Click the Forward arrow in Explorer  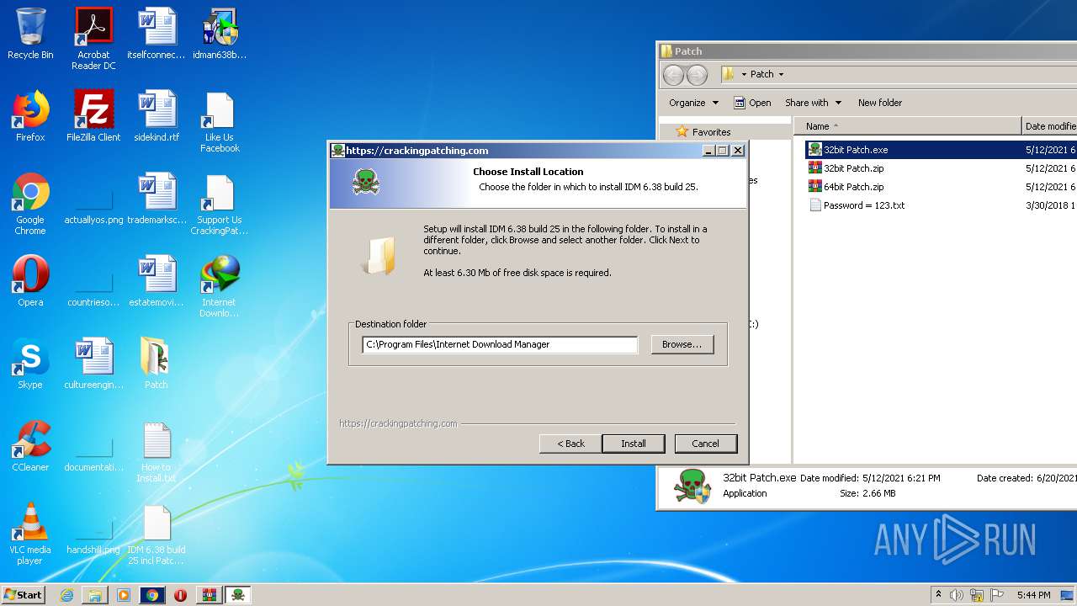[x=697, y=75]
